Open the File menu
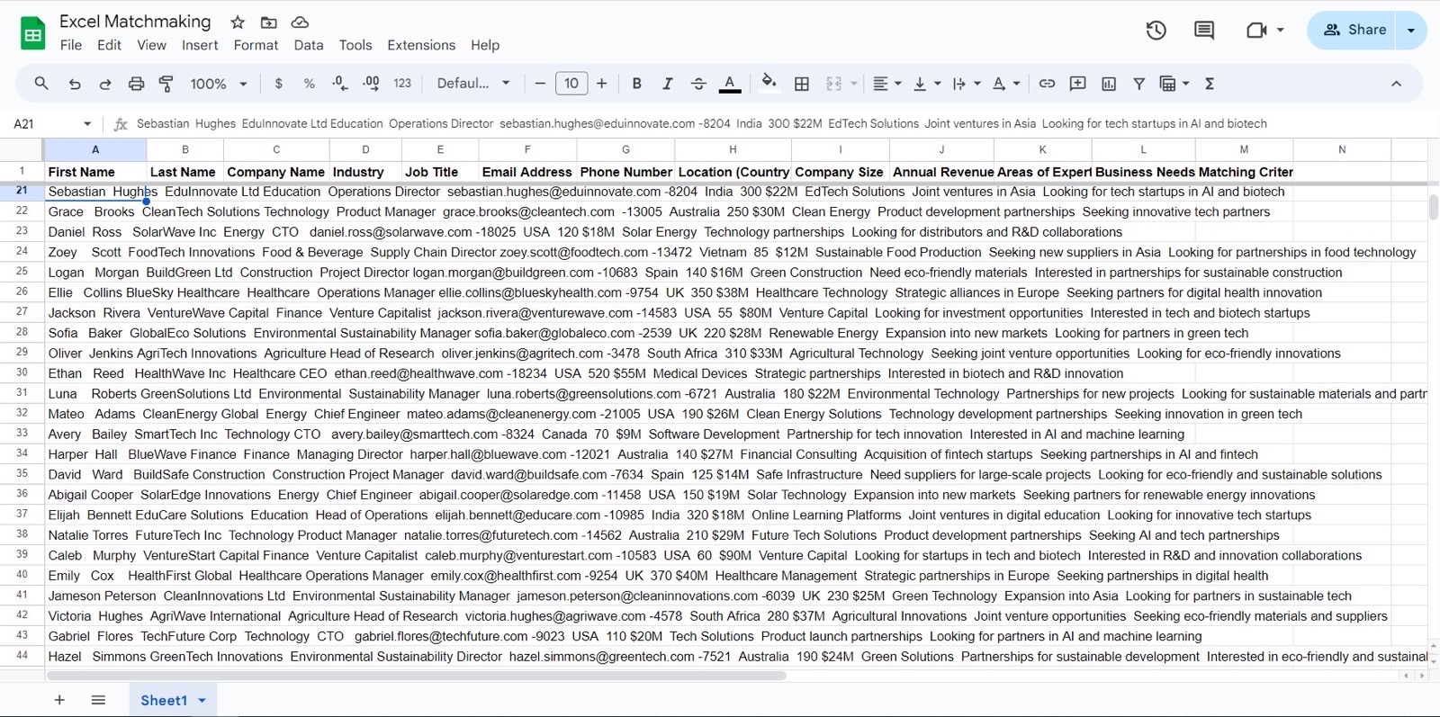The image size is (1440, 717). point(71,45)
